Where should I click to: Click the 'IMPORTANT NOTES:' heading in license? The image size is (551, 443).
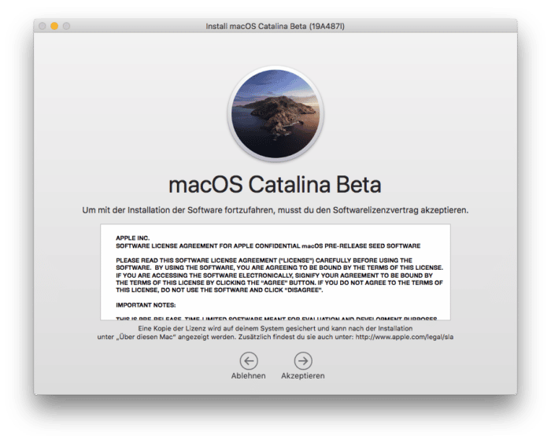tap(146, 305)
